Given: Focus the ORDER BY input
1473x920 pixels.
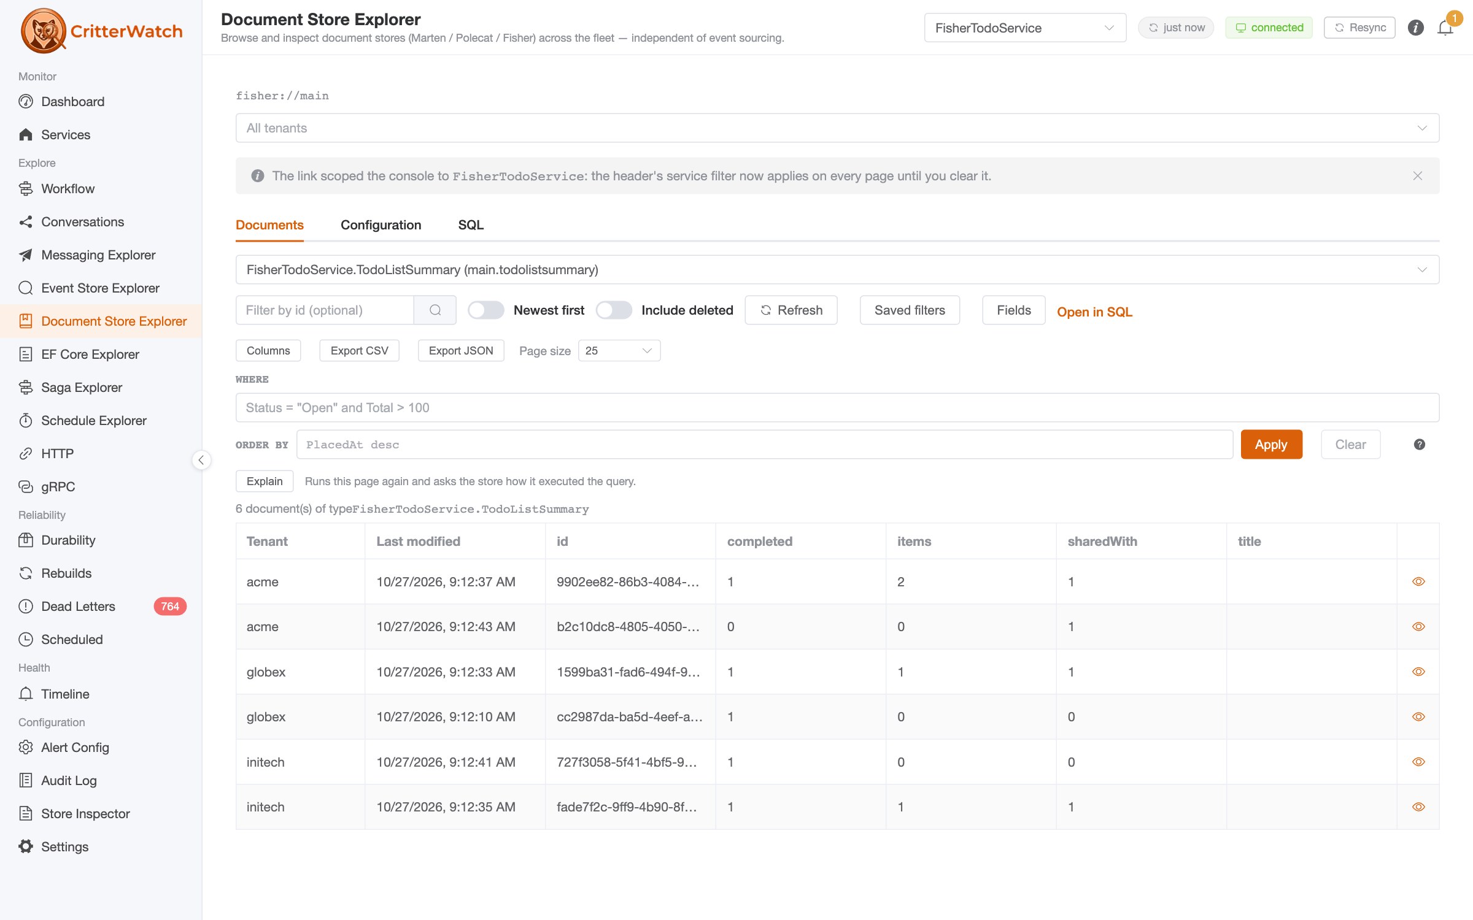Looking at the screenshot, I should (x=764, y=444).
